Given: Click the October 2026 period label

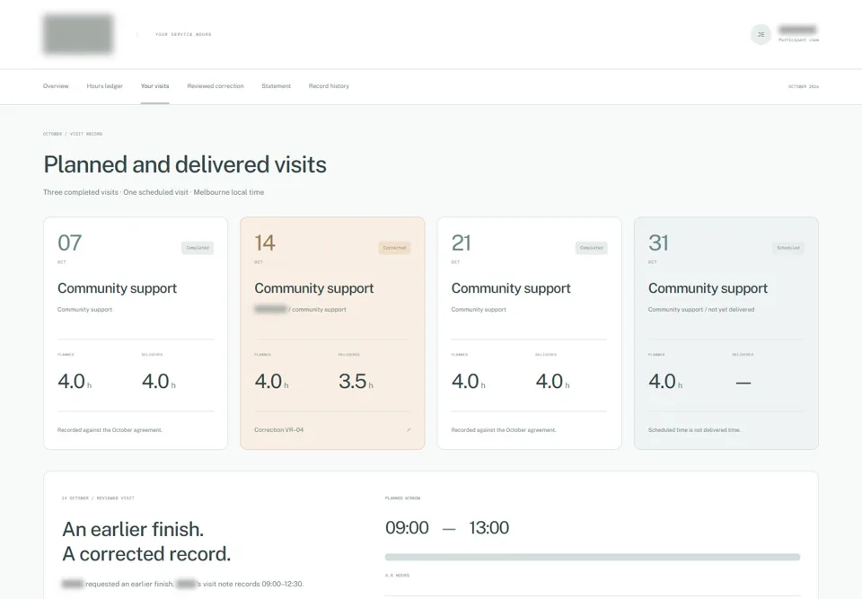Looking at the screenshot, I should [x=803, y=87].
